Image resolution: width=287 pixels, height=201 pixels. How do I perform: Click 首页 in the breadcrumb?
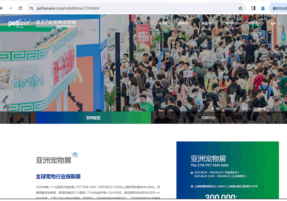[x=218, y=109]
